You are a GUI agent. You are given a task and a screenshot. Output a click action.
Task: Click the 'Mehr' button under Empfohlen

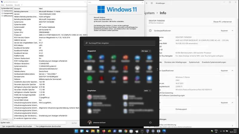point(147,91)
